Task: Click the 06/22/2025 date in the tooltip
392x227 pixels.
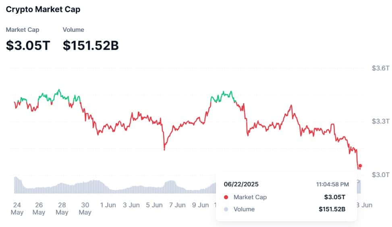Action: pyautogui.click(x=241, y=184)
